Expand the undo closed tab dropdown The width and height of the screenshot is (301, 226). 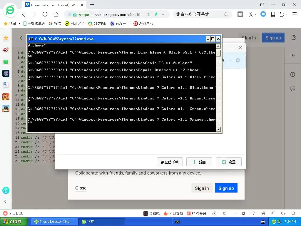pyautogui.click(x=286, y=14)
